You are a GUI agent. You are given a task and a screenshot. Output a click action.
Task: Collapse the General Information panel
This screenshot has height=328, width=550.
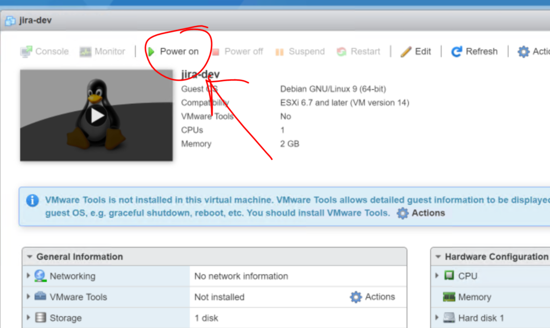(x=30, y=256)
